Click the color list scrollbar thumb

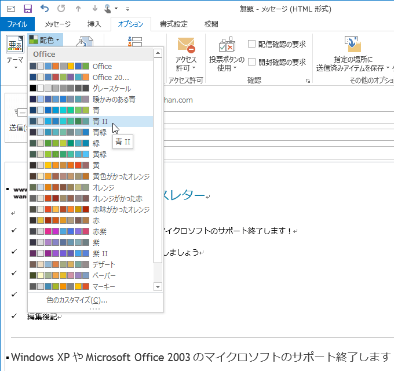158,161
